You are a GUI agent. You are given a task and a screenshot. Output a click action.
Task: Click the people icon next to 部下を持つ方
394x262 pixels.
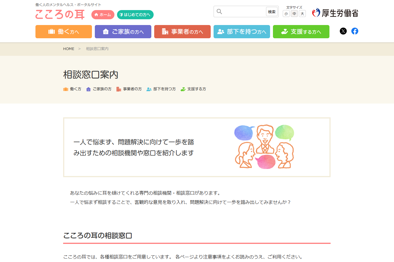[149, 89]
